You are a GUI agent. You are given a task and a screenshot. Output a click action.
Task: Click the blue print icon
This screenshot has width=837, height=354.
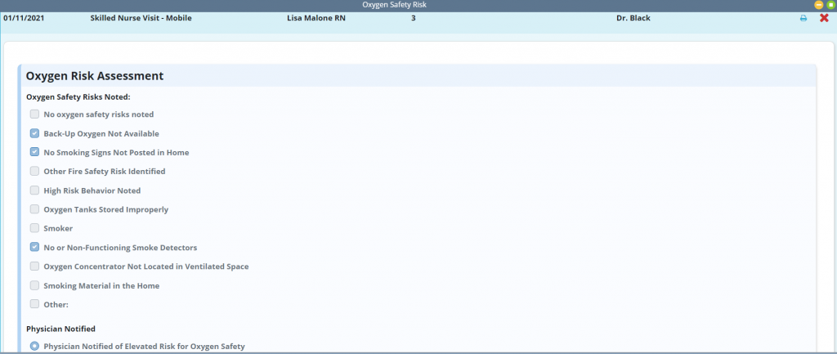point(803,18)
